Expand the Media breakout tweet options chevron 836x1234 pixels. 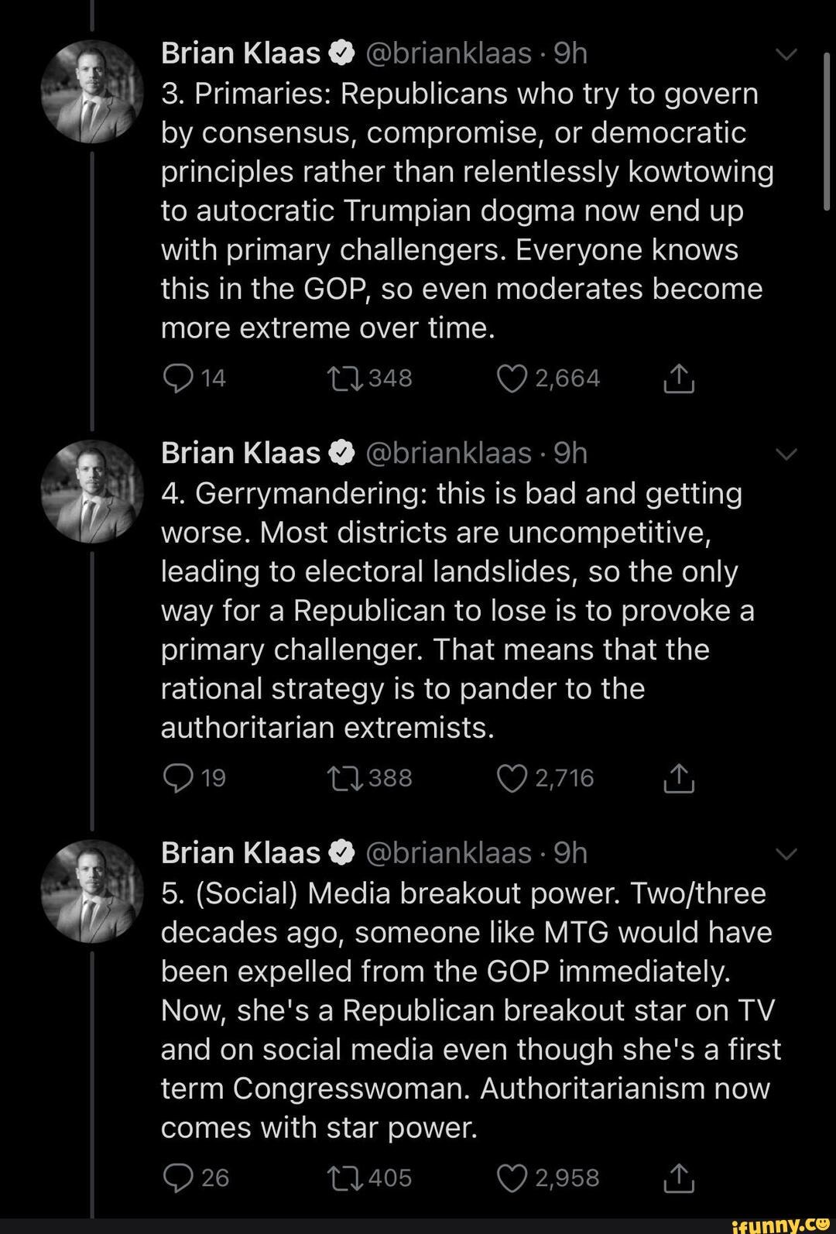[786, 854]
